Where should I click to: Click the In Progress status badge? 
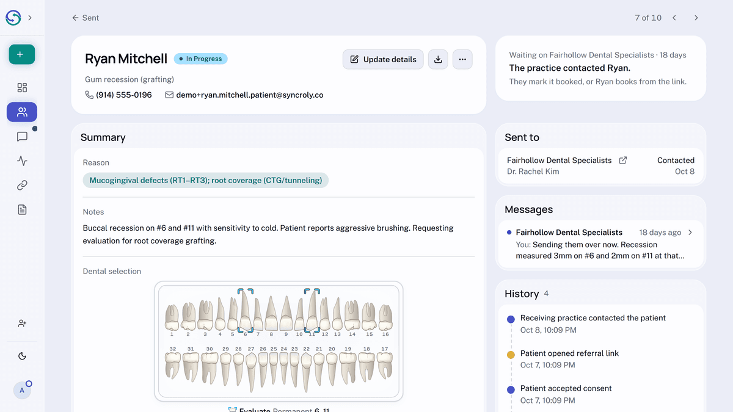tap(201, 59)
